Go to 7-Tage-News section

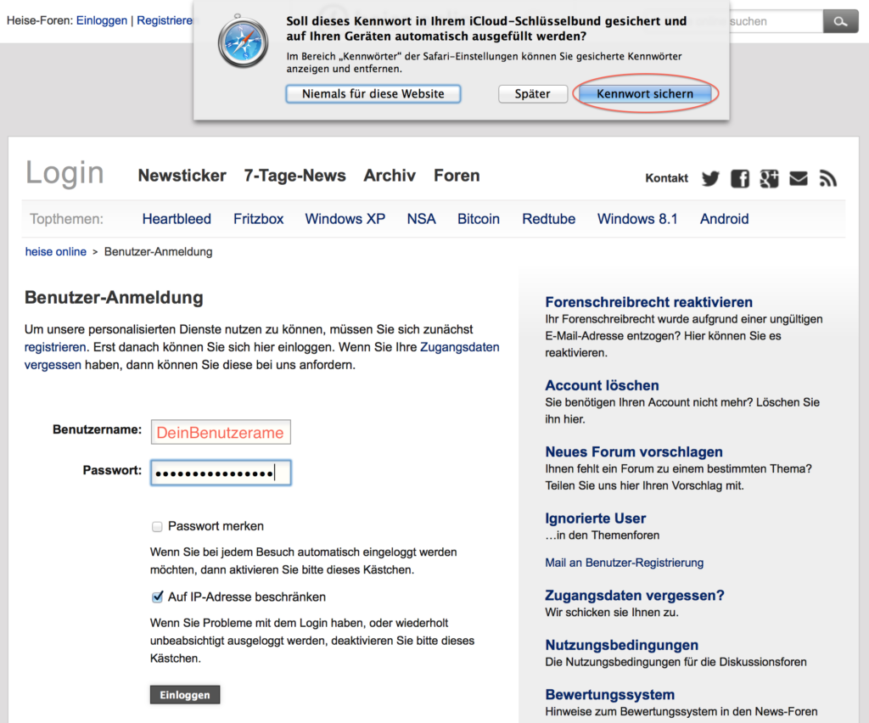coord(294,176)
